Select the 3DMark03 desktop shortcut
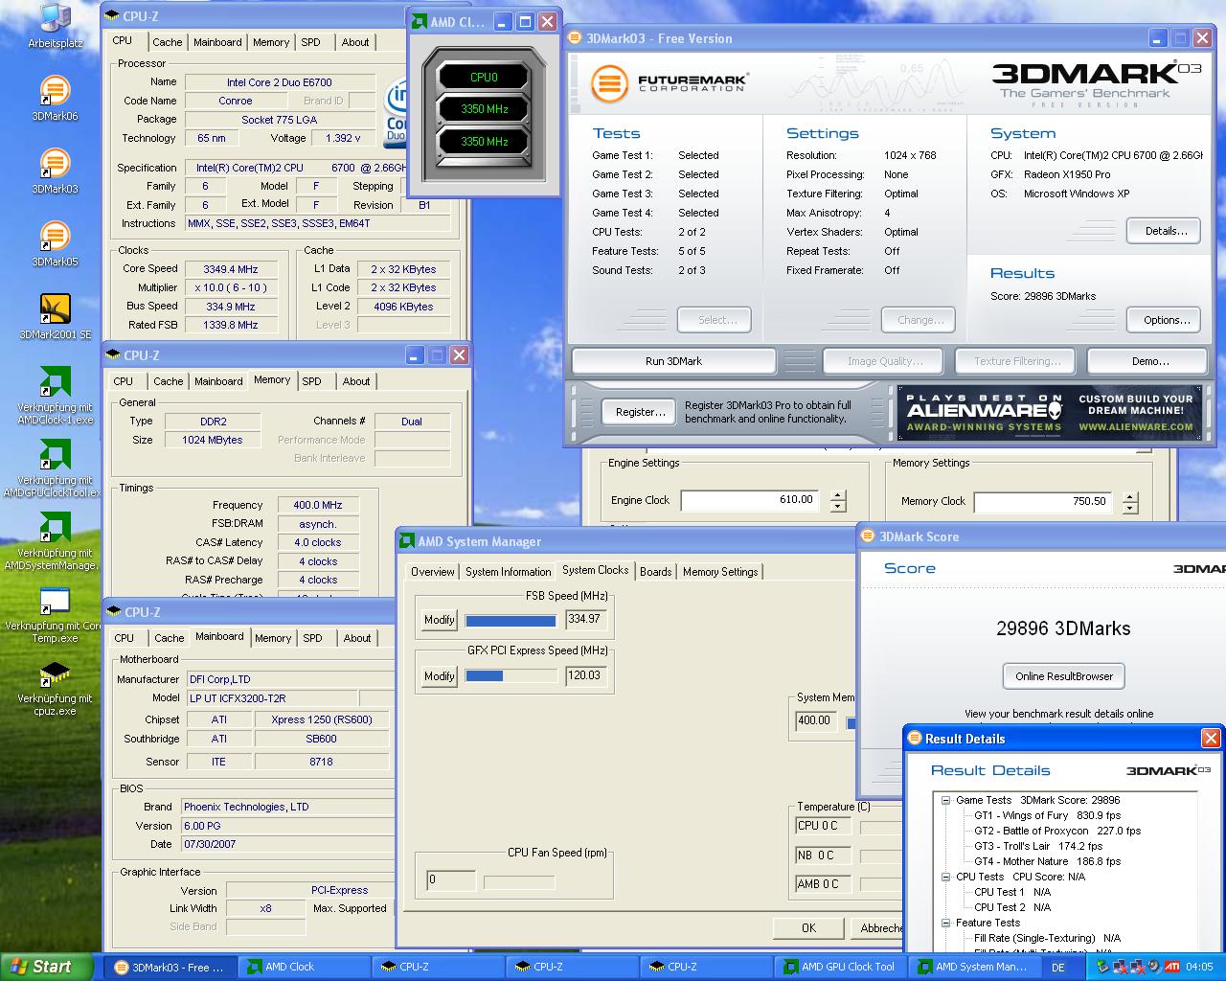Image resolution: width=1226 pixels, height=981 pixels. click(x=55, y=171)
